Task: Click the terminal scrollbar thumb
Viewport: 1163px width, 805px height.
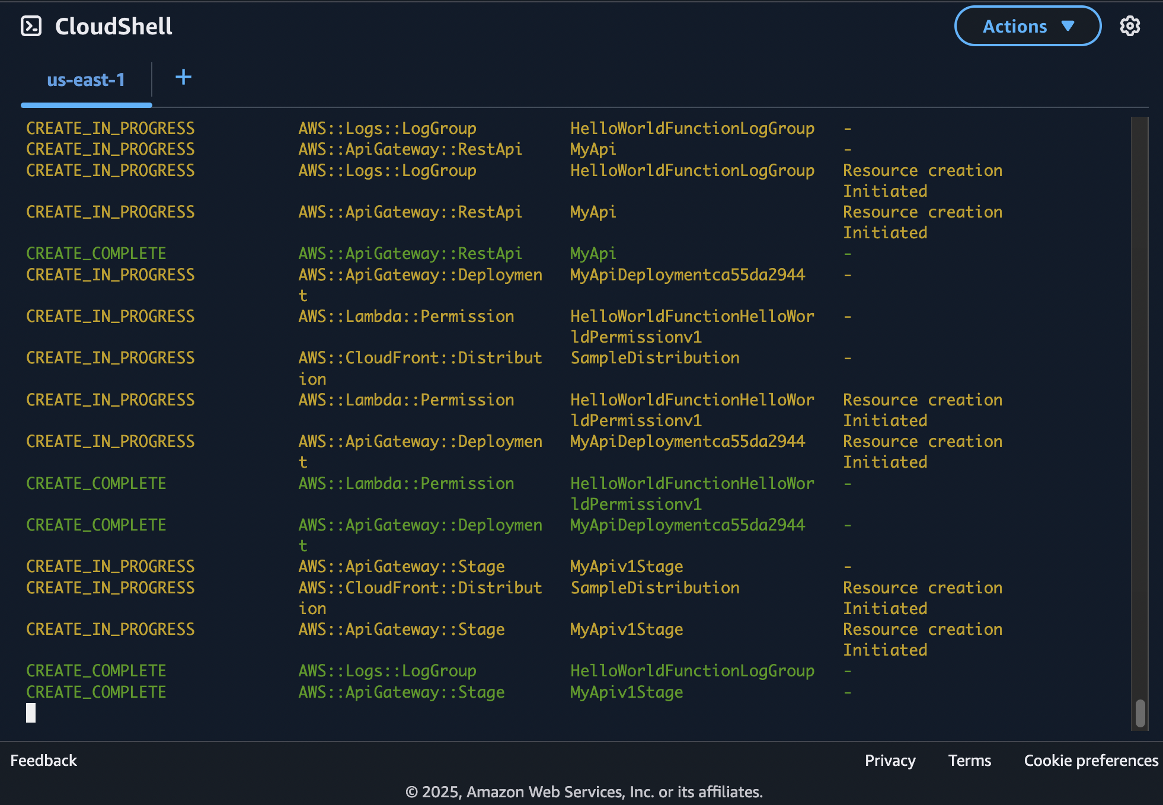Action: (1140, 713)
